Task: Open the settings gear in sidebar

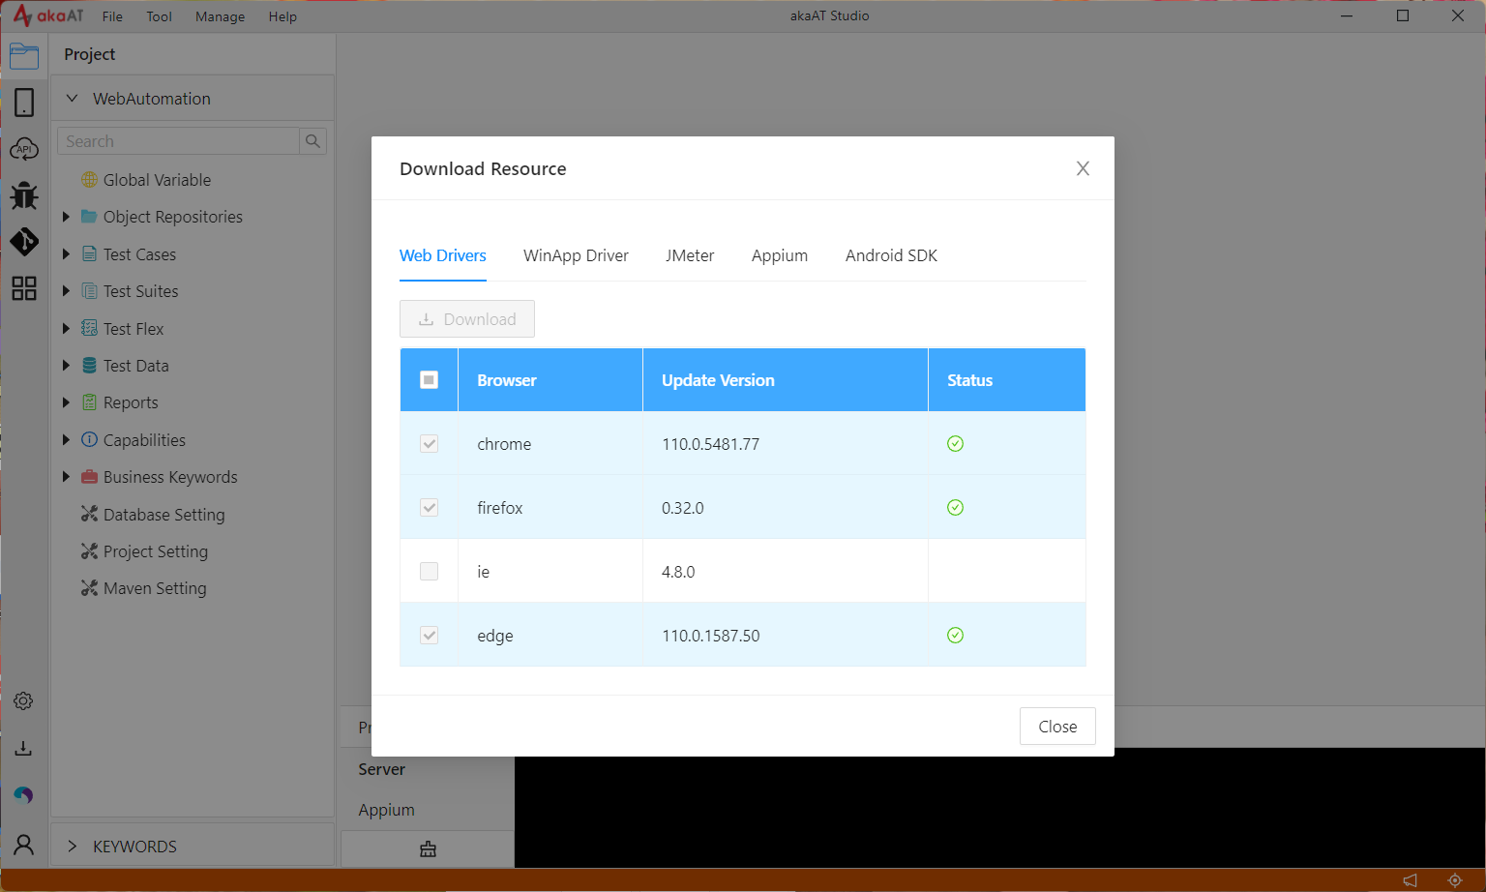Action: (x=23, y=700)
